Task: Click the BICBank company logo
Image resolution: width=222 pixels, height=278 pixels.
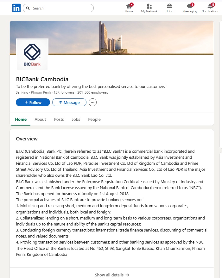Action: (x=32, y=54)
